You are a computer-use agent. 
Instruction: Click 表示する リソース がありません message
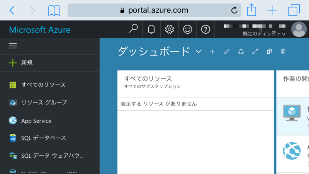click(159, 104)
